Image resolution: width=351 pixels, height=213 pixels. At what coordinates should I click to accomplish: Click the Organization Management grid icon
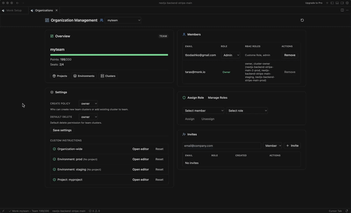(47, 20)
